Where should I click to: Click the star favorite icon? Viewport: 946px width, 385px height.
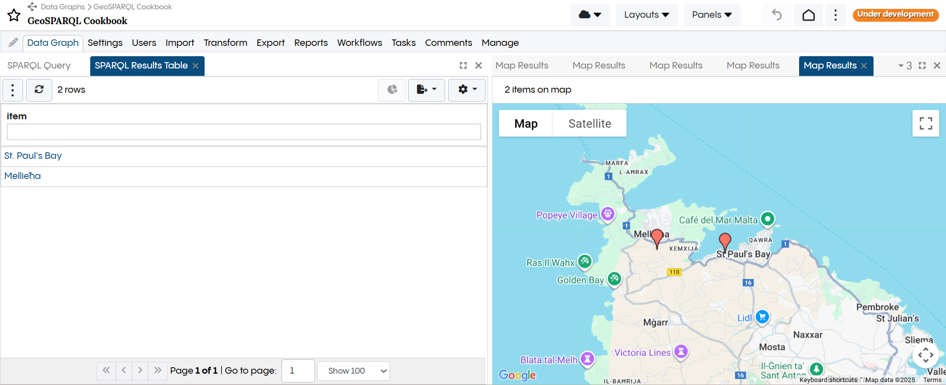pos(14,15)
